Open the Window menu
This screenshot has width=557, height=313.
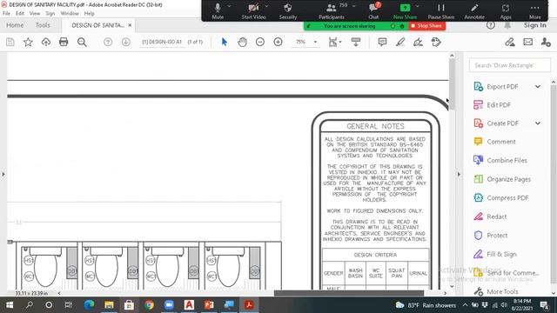coord(70,14)
